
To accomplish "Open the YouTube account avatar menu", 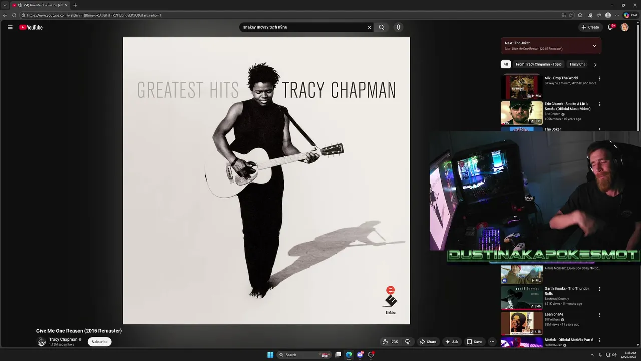I will coord(624,27).
